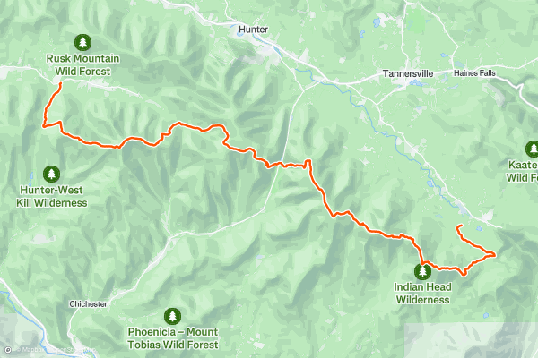The image size is (538, 358).
Task: Click the Rusk Mountain Wild Forest tree icon
Action: click(82, 42)
